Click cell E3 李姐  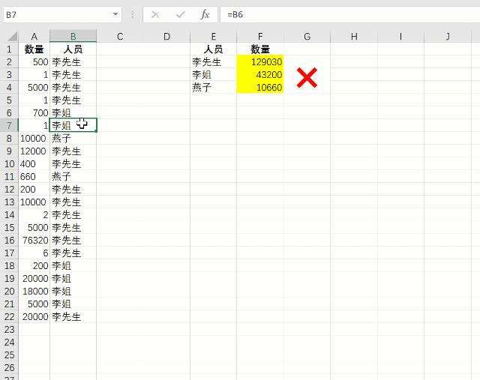214,74
